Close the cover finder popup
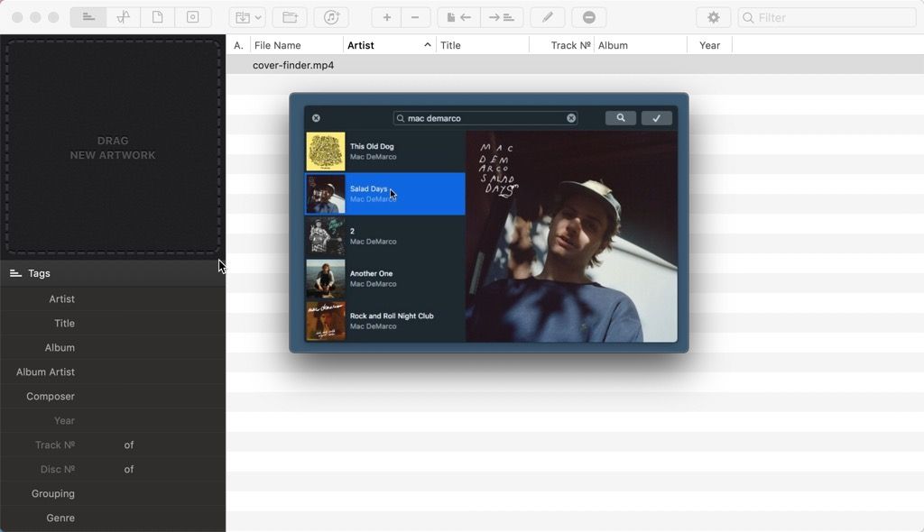 pos(317,118)
